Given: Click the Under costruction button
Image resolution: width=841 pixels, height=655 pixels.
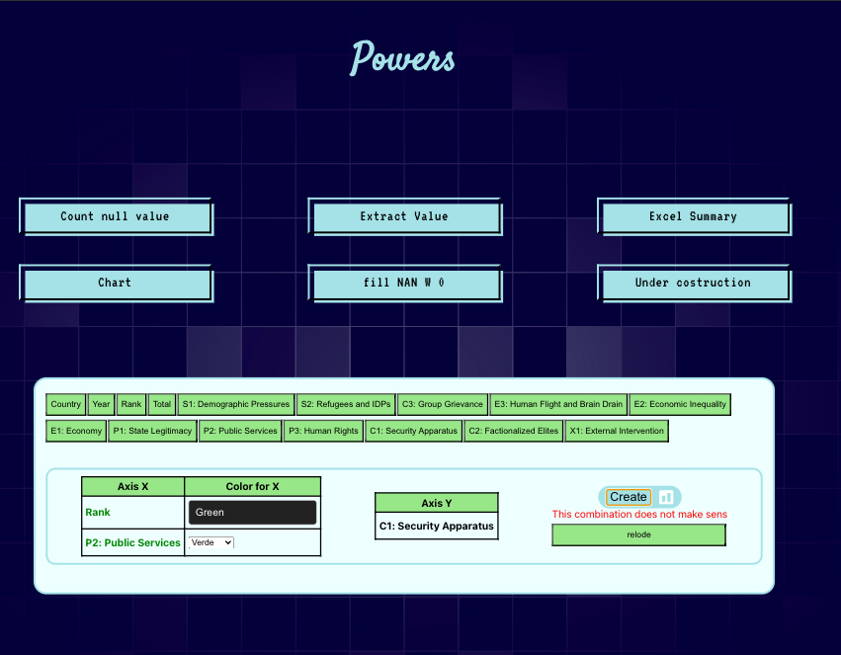Looking at the screenshot, I should 693,284.
